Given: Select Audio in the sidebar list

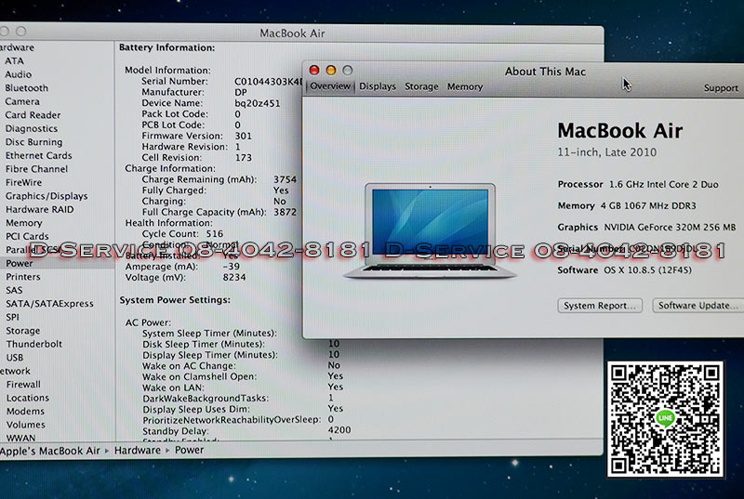Looking at the screenshot, I should (x=18, y=74).
